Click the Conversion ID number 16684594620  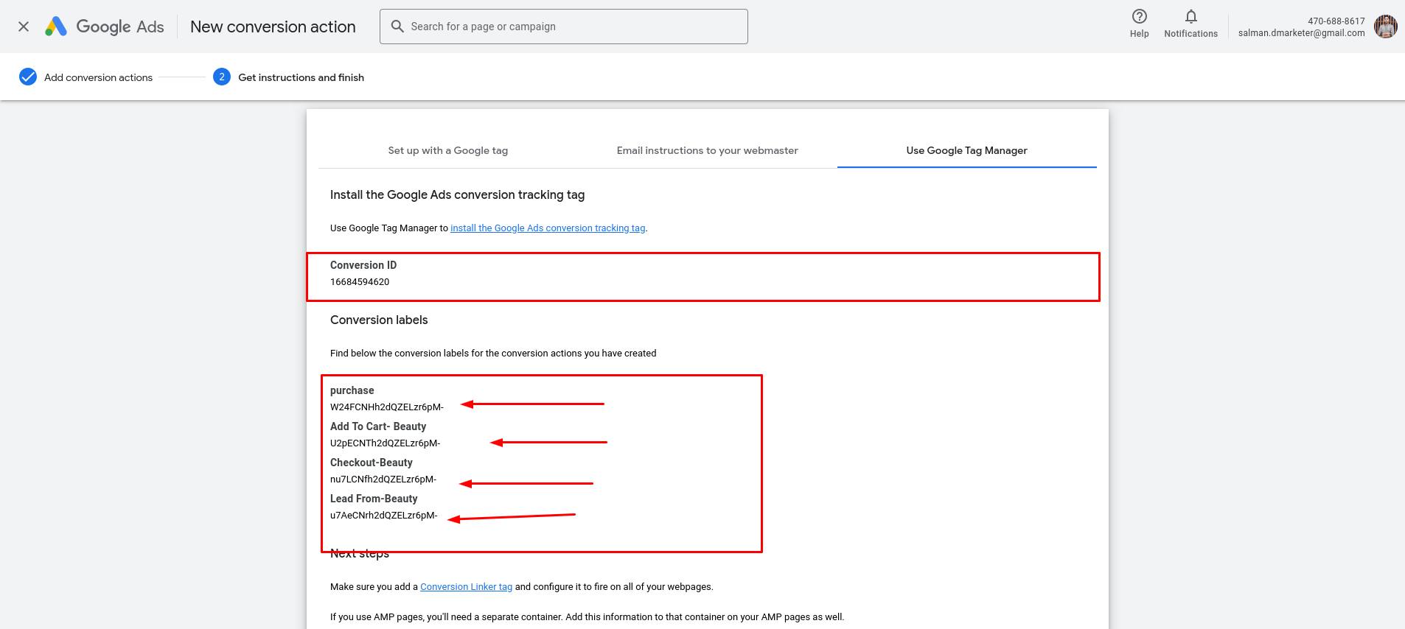pos(360,282)
